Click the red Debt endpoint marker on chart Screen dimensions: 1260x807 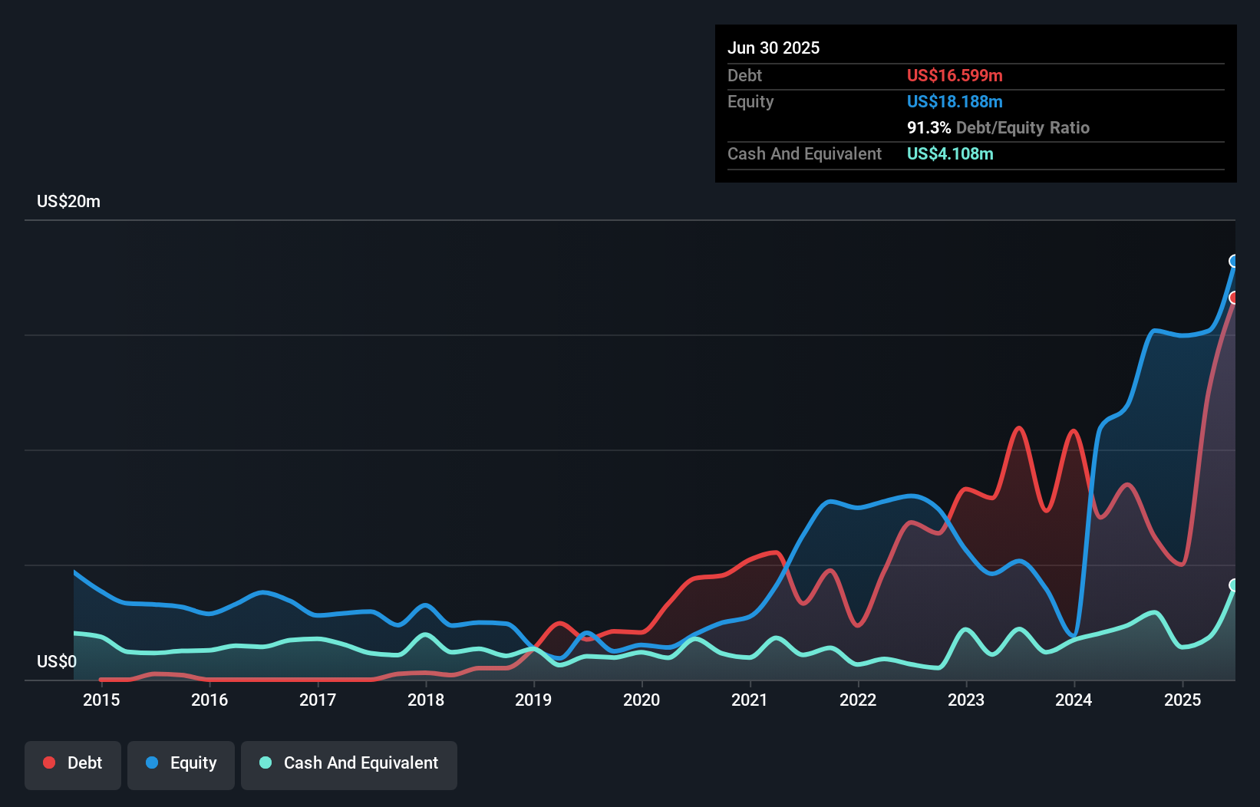click(1234, 298)
